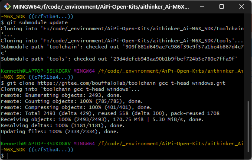
Task: Click 'remote: Enumerating objects: 2493, done.' line
Action: (61, 95)
